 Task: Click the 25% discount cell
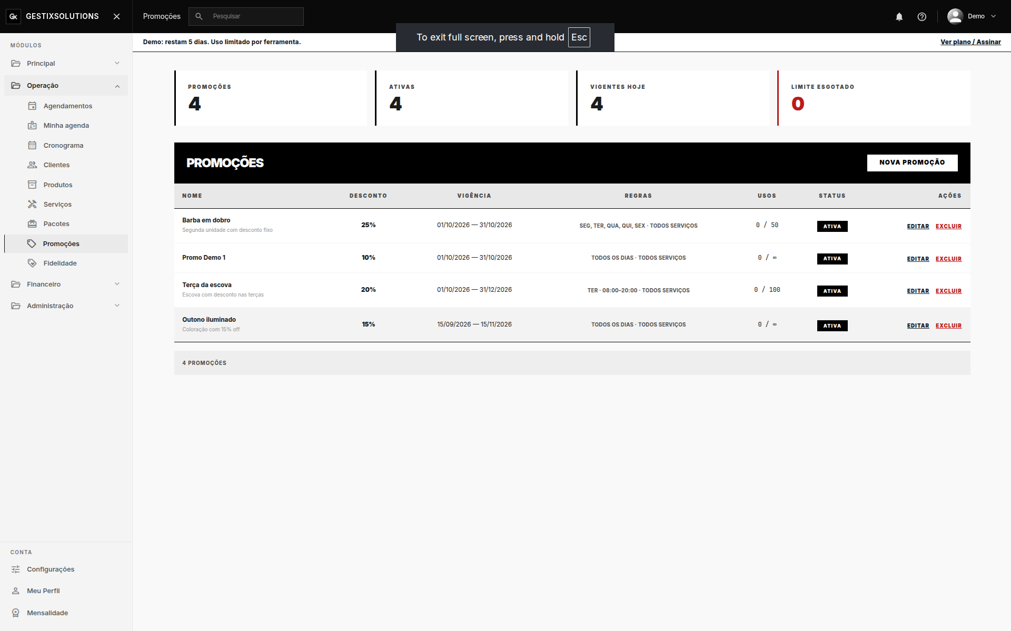coord(368,225)
